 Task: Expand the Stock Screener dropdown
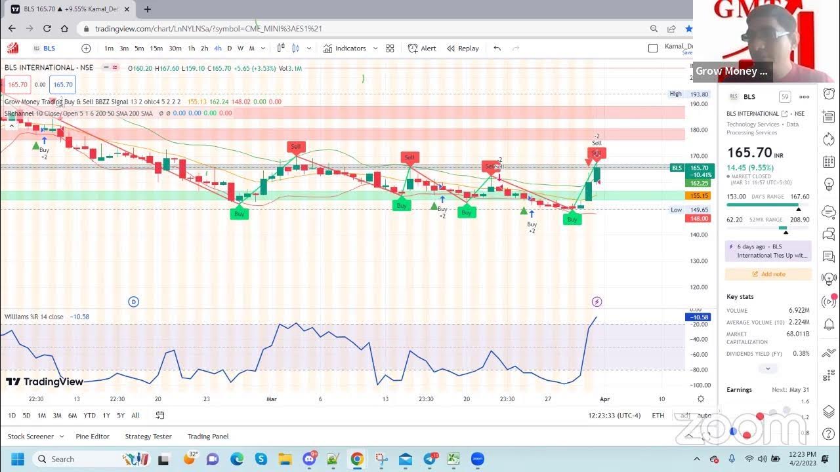62,437
